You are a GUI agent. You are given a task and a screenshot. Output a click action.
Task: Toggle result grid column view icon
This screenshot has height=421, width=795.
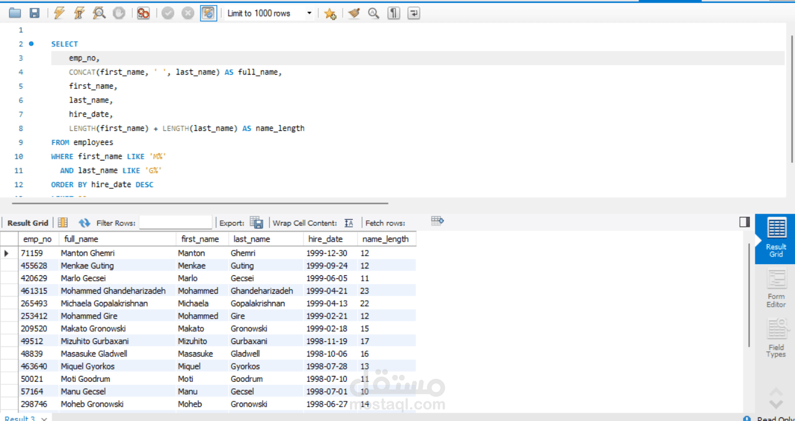[x=63, y=223]
